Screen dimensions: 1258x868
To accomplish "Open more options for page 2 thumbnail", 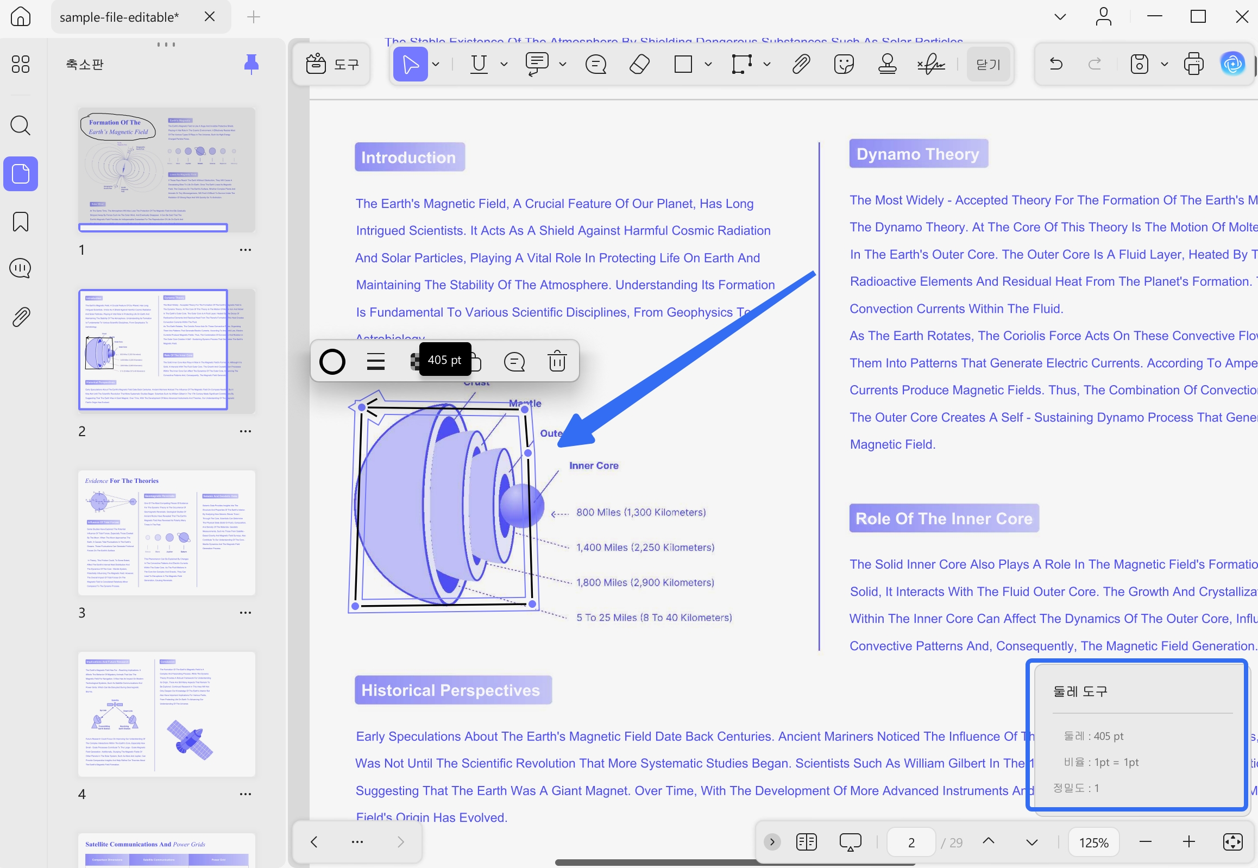I will click(246, 431).
